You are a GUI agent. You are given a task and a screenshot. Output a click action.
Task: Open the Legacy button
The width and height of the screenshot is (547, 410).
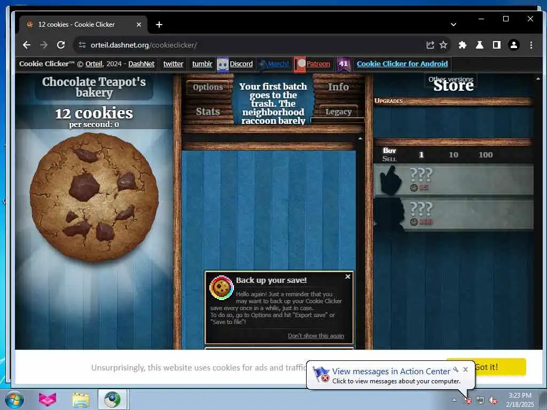[x=338, y=112]
